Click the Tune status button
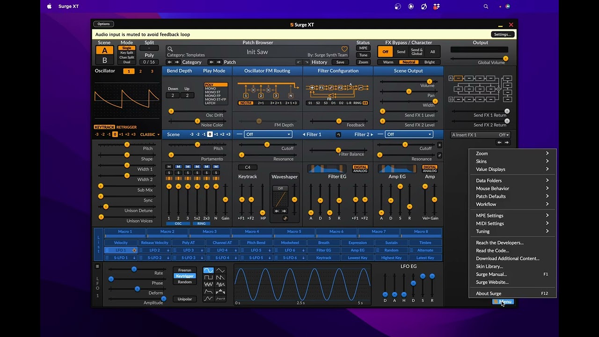 [363, 55]
